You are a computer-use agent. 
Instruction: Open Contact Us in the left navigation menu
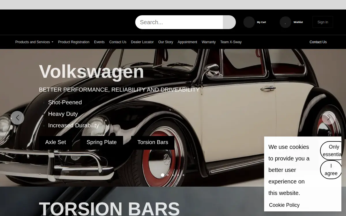(118, 42)
